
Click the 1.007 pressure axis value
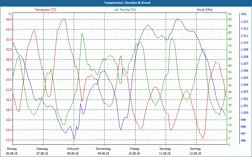point(245,64)
